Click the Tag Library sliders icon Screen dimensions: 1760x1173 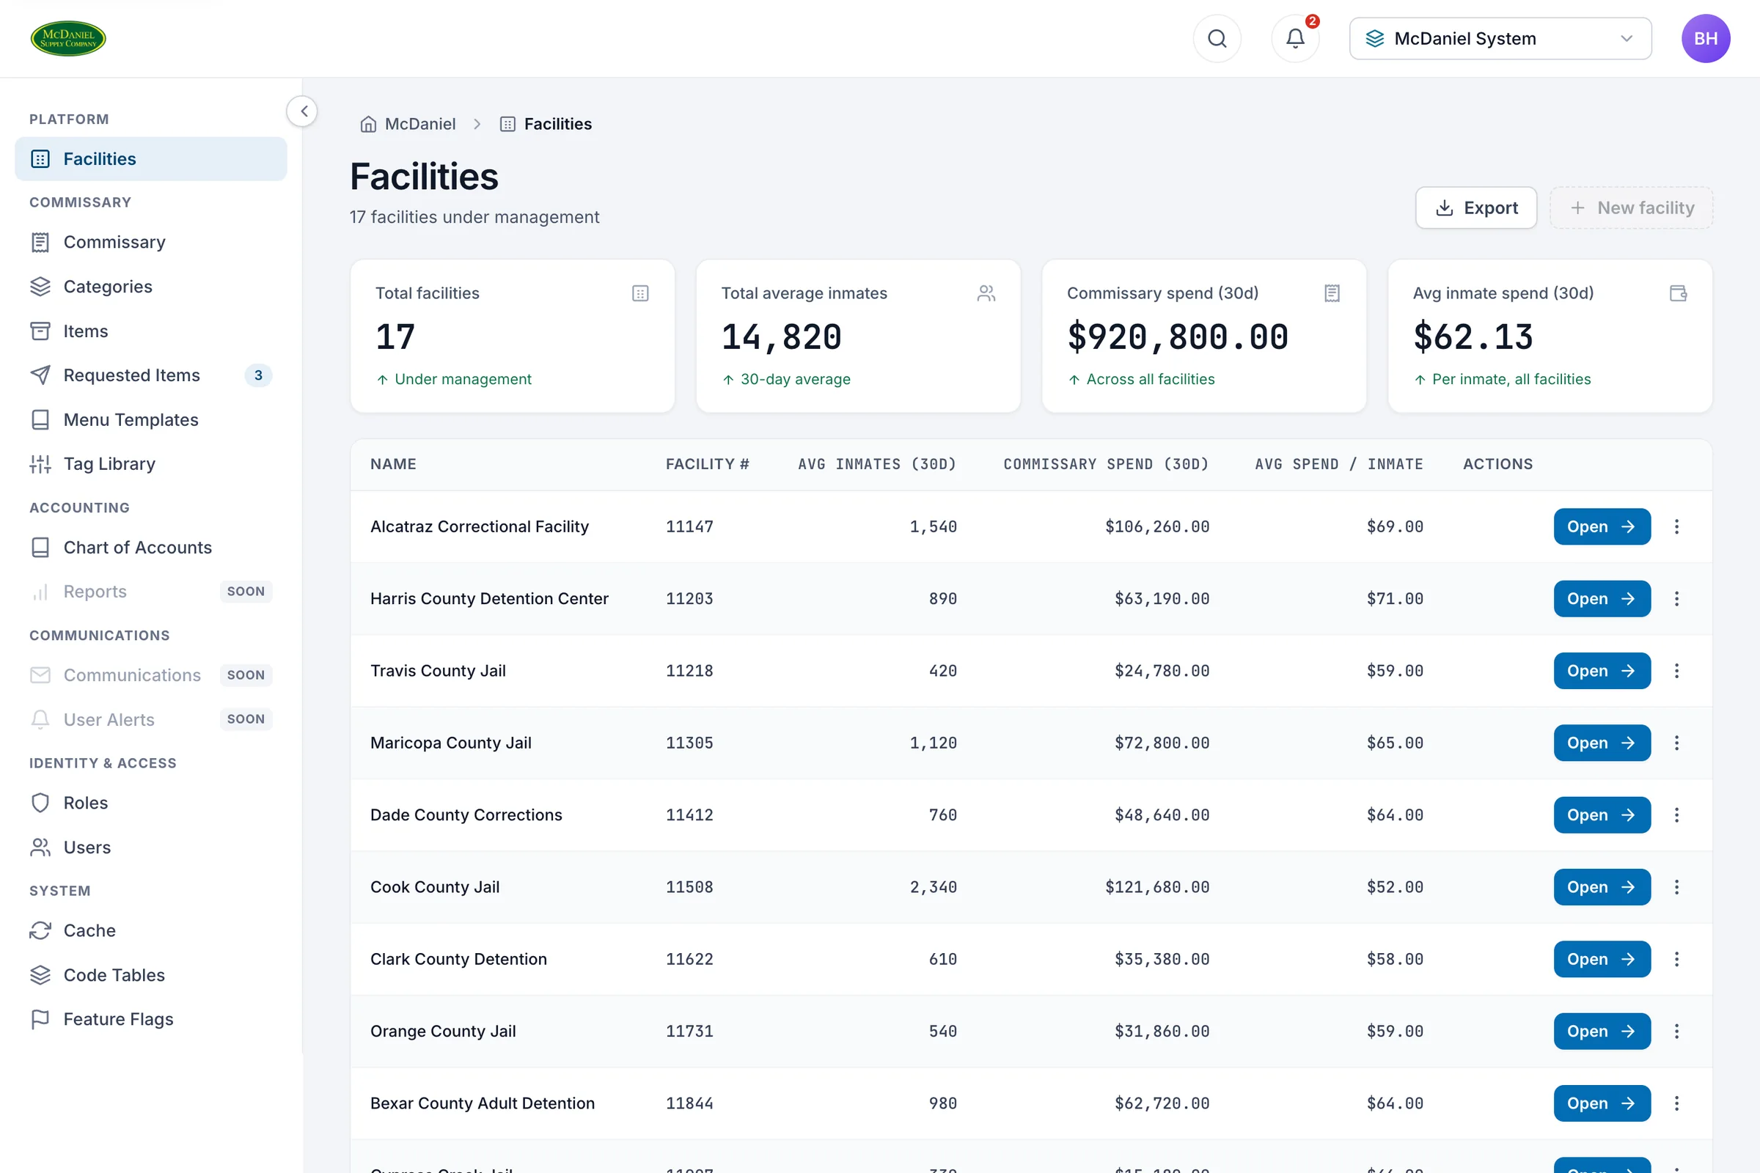point(40,464)
